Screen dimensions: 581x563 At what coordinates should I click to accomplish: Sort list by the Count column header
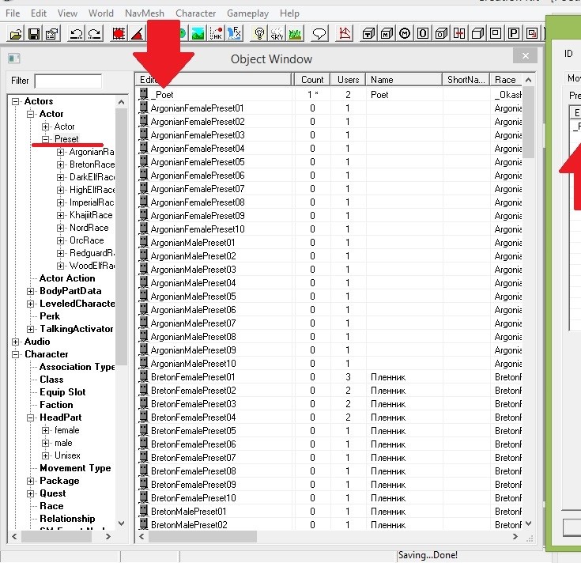[x=312, y=80]
